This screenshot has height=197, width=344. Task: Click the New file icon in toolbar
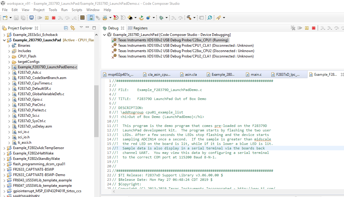5,18
